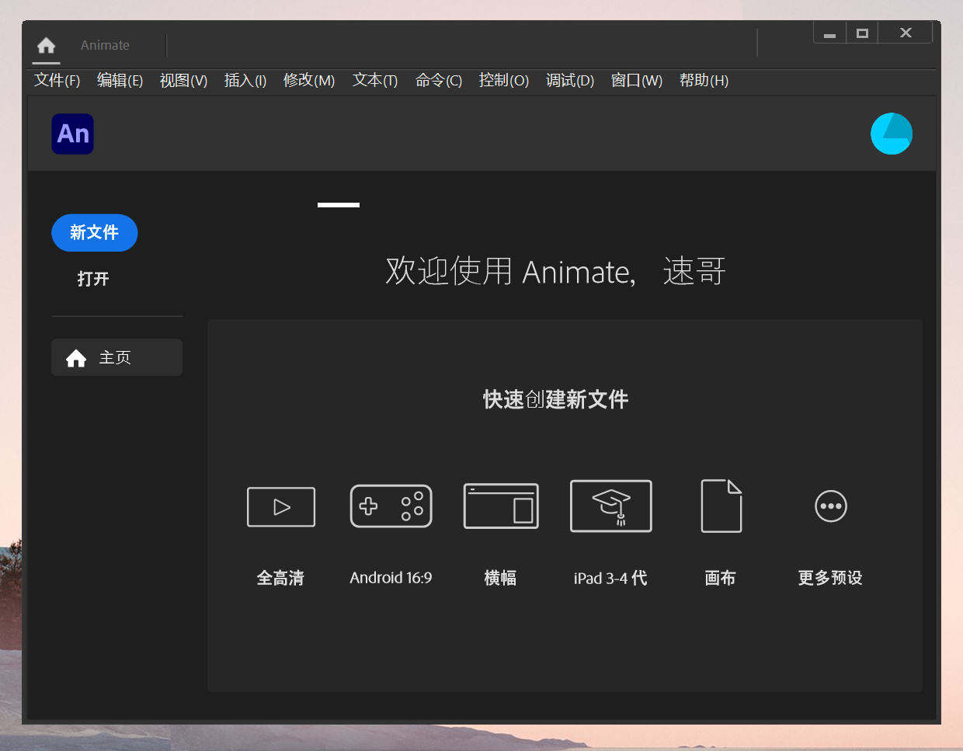The height and width of the screenshot is (751, 963).
Task: Click the Adobe Animate An logo
Action: click(x=73, y=134)
